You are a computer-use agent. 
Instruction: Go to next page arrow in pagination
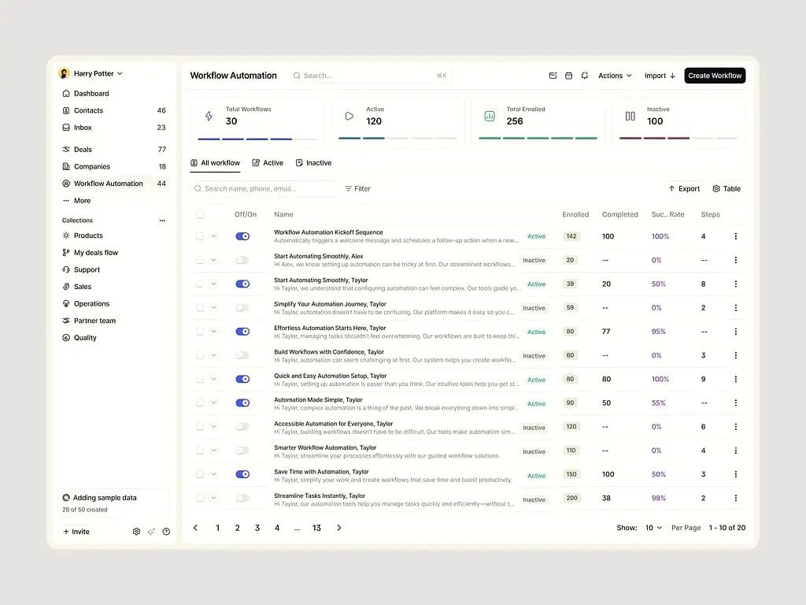coord(338,527)
